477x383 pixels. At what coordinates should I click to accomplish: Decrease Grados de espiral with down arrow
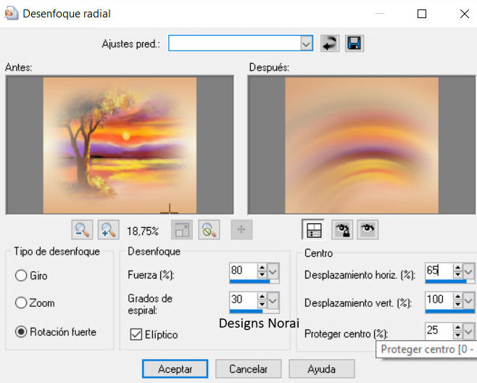point(262,304)
